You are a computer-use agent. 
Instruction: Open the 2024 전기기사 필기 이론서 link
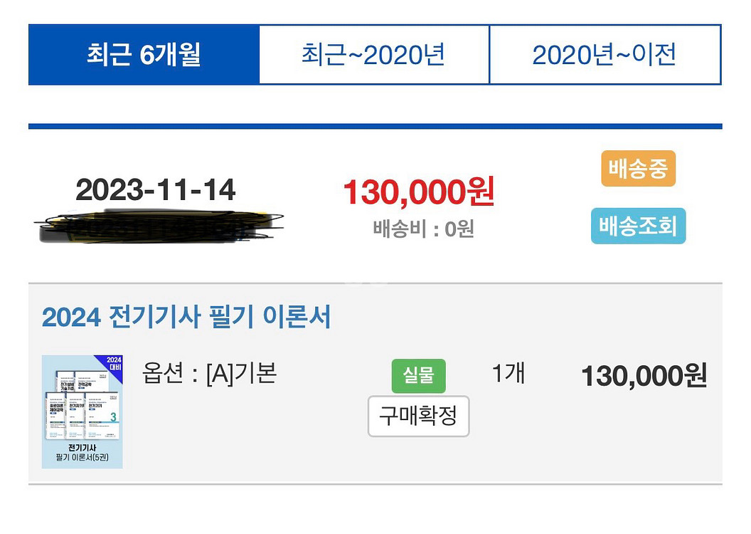pos(186,318)
